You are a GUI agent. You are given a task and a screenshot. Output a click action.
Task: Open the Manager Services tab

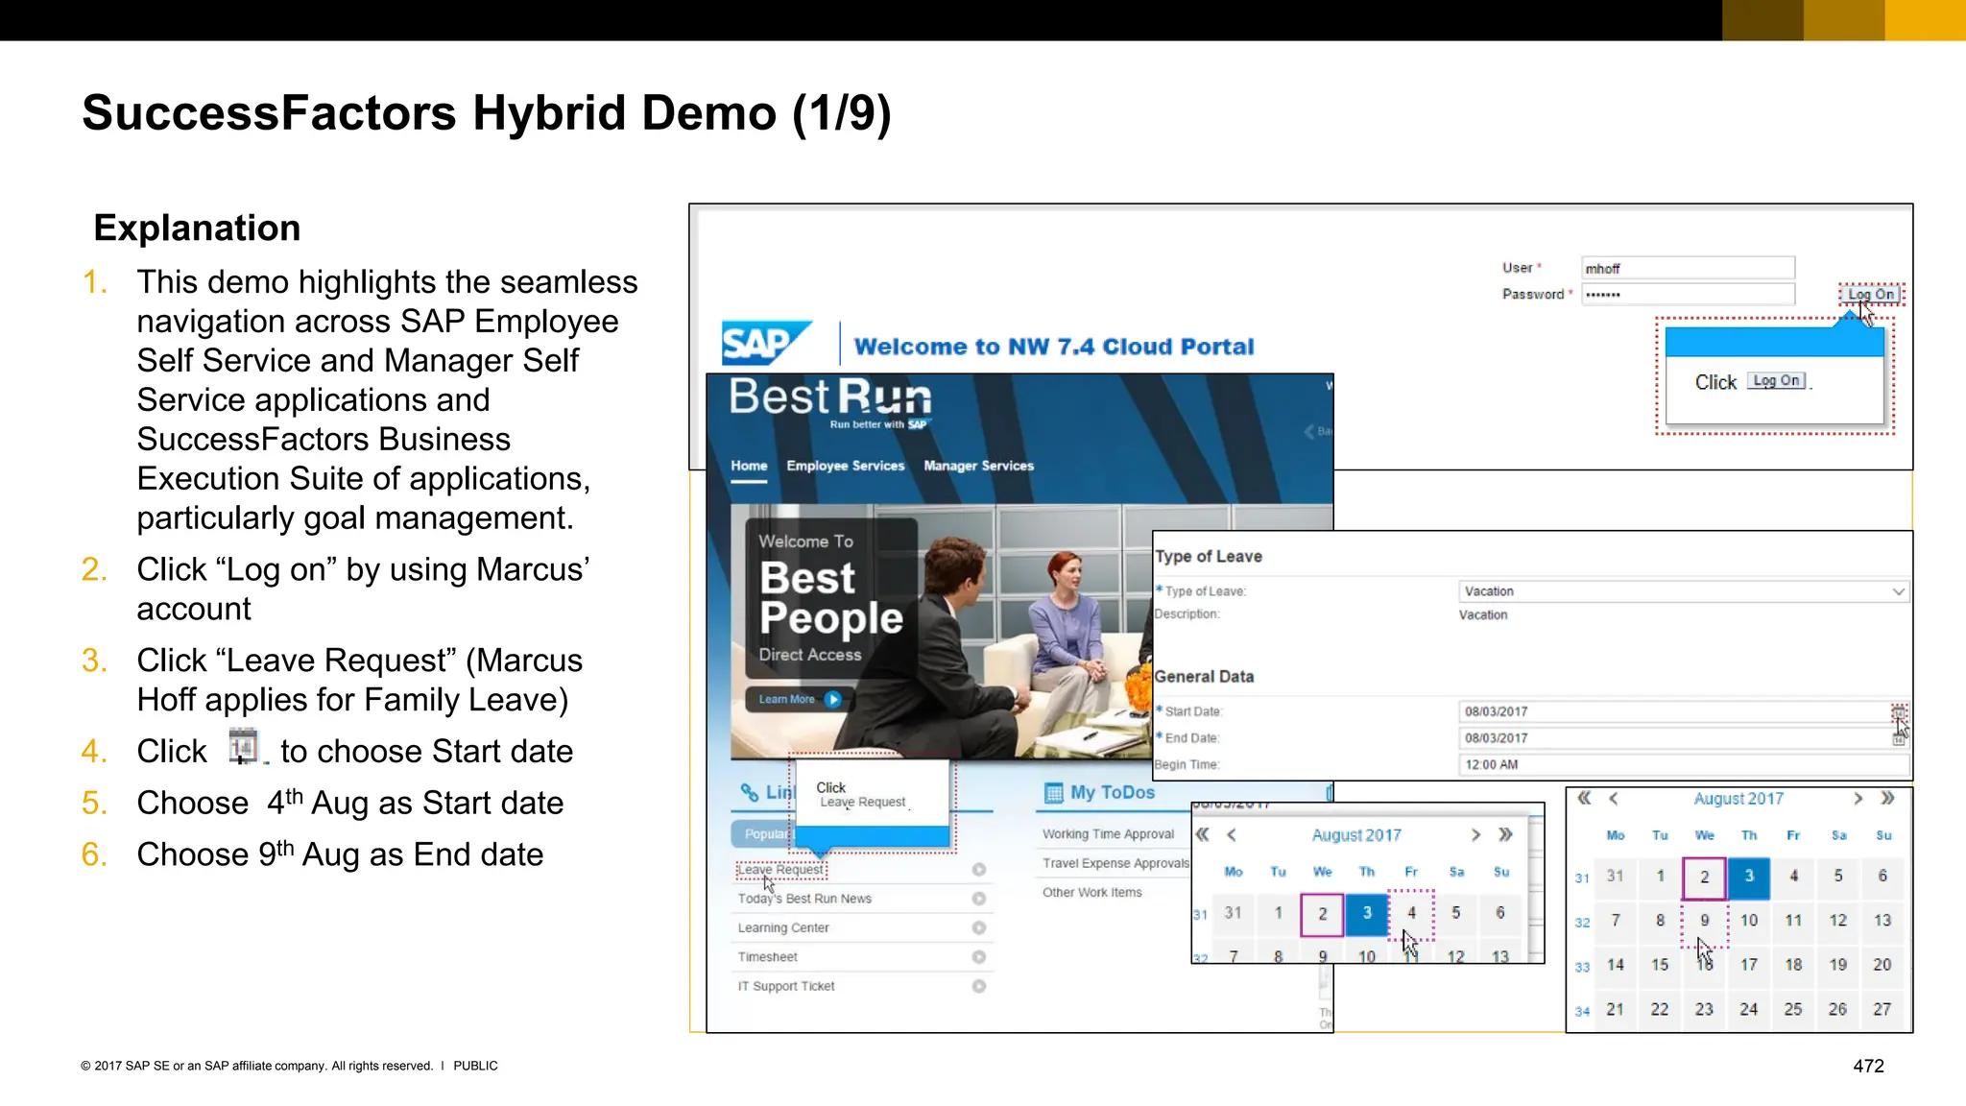coord(978,466)
